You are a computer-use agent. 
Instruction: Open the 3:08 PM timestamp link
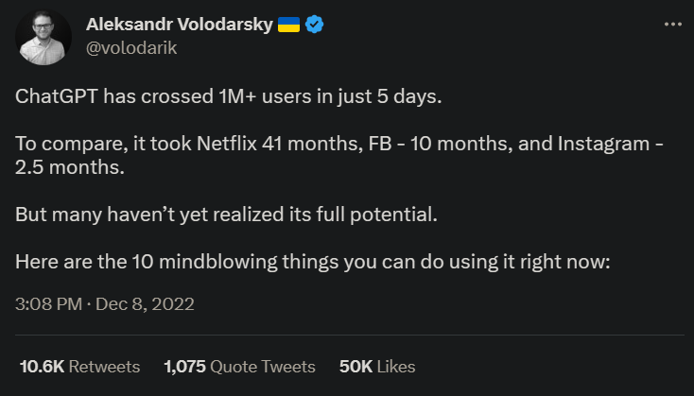tap(48, 304)
